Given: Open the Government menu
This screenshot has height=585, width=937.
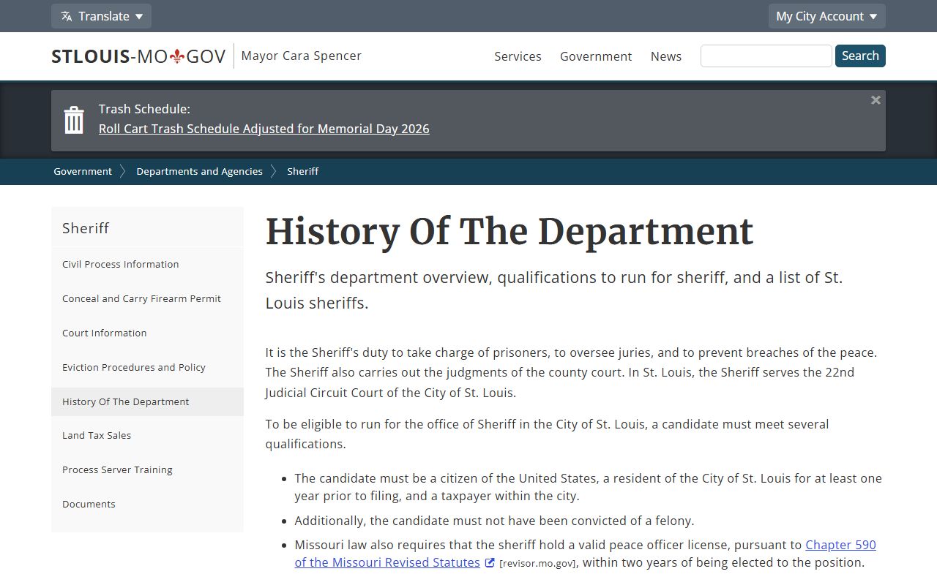Looking at the screenshot, I should [596, 56].
